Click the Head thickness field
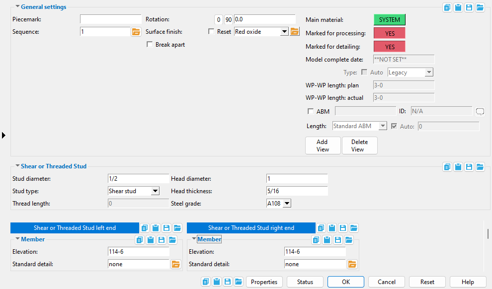492x289 pixels. (297, 191)
